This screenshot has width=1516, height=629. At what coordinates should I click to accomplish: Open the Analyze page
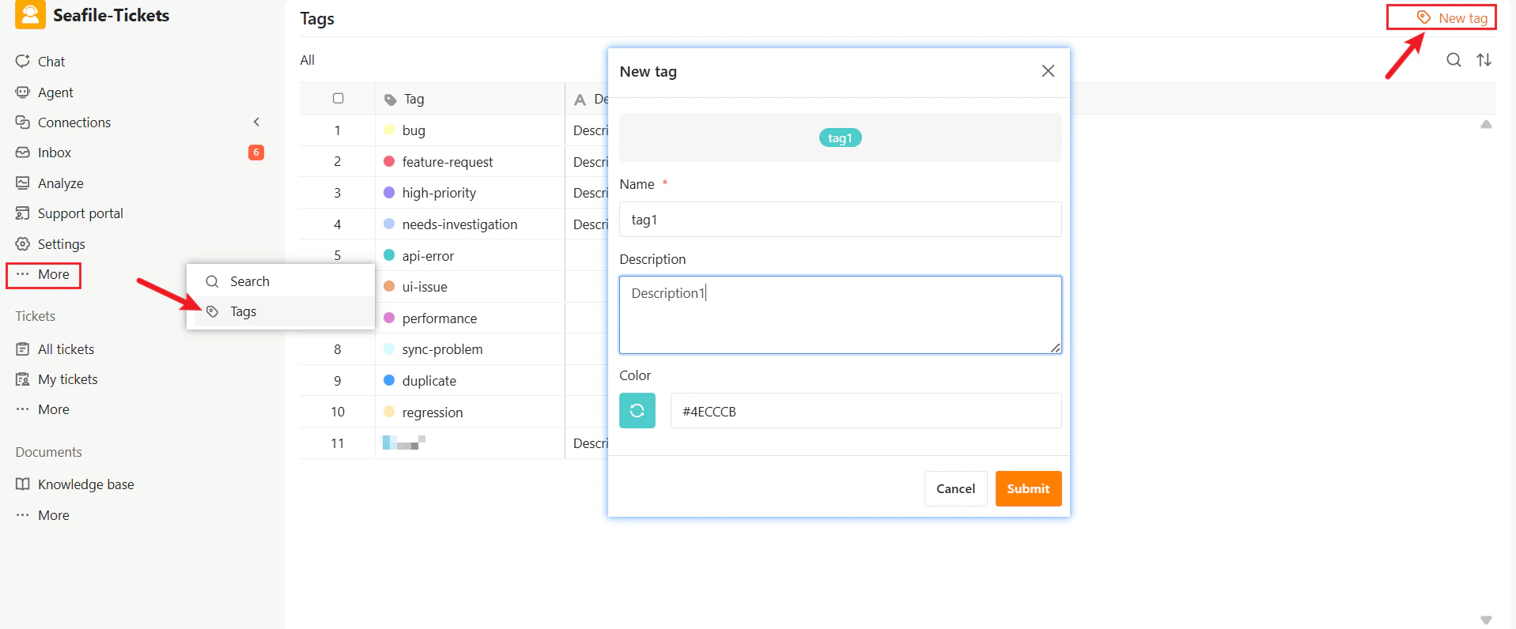pyautogui.click(x=61, y=183)
